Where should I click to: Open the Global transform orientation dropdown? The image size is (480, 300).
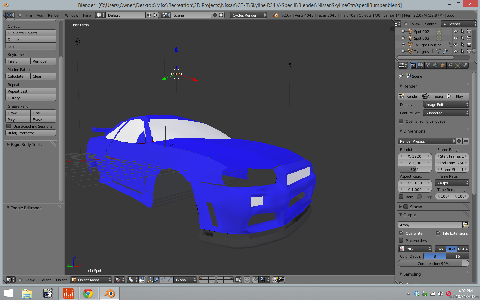coord(186,280)
